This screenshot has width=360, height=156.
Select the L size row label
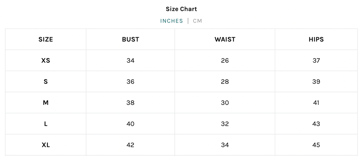(46, 124)
